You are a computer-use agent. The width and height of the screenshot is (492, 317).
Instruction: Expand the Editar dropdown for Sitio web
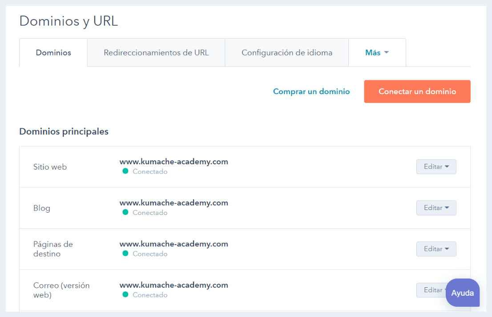click(436, 166)
